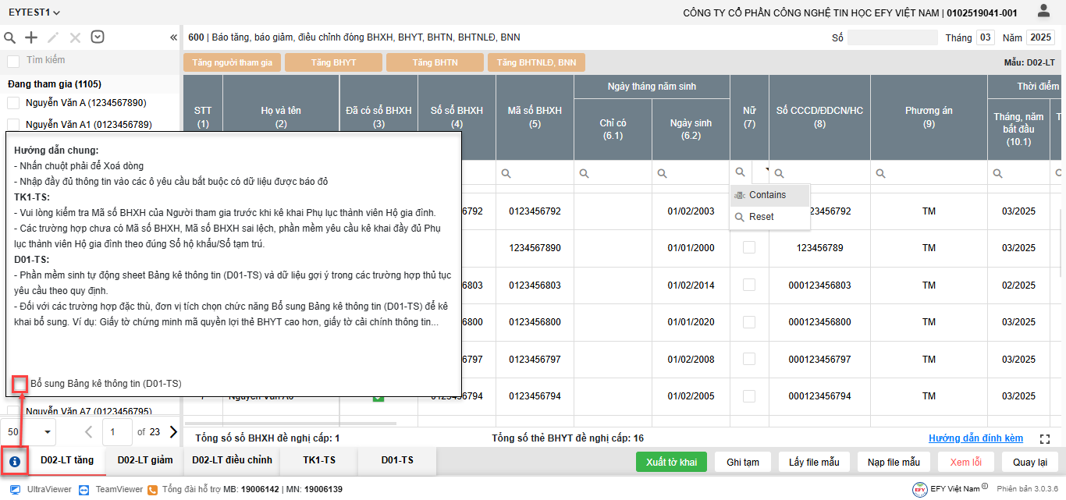The image size is (1066, 500).
Task: Tick Bổ sung Bảng kê thông tin checkbox
Action: coord(20,384)
